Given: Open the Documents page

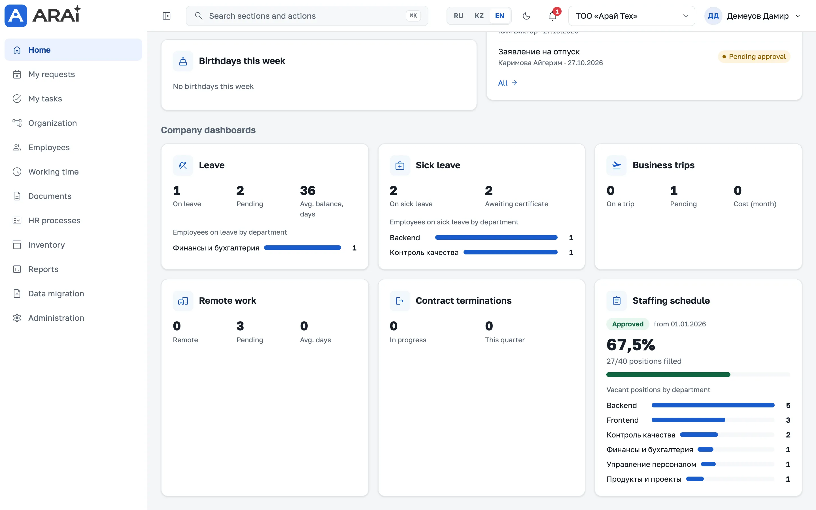Looking at the screenshot, I should (73, 196).
